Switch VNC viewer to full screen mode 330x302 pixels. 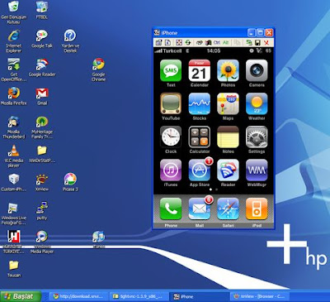click(x=179, y=42)
